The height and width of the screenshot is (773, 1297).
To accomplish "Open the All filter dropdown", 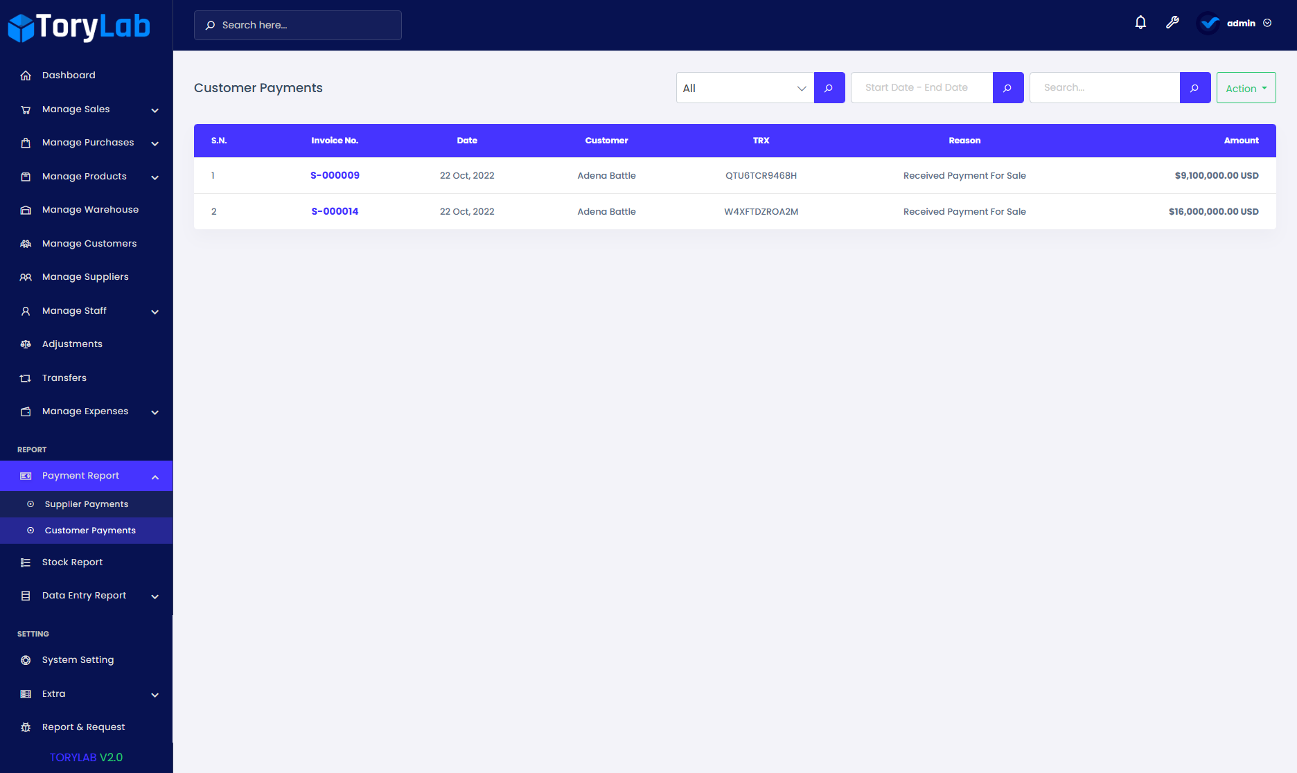I will (x=744, y=87).
